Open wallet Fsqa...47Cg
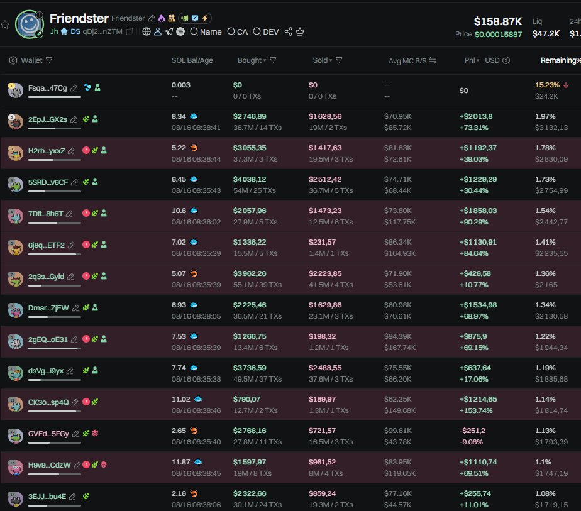This screenshot has height=511, width=581. (47, 88)
